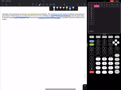
Task: Tap the VARS key
Action: point(111,48)
